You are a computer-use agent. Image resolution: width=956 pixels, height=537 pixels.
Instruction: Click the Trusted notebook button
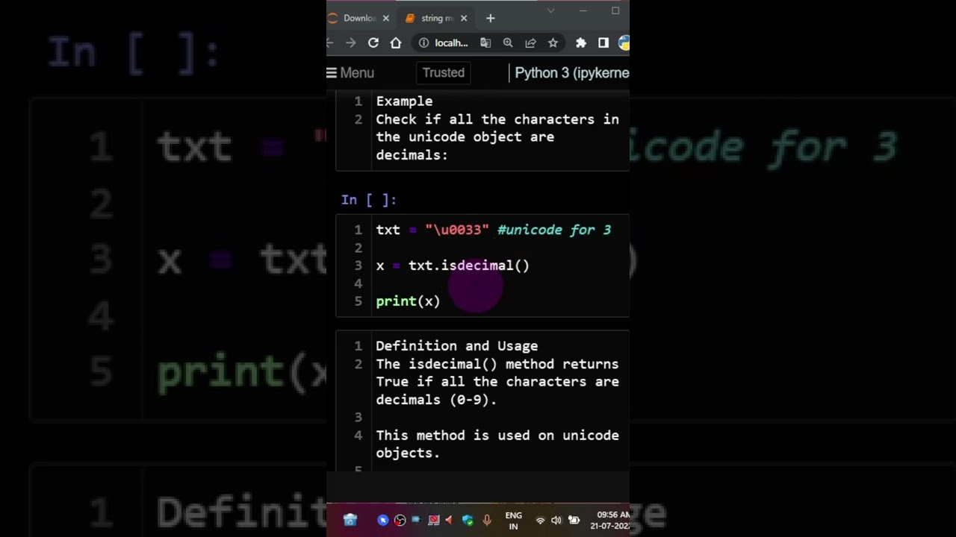coord(444,72)
